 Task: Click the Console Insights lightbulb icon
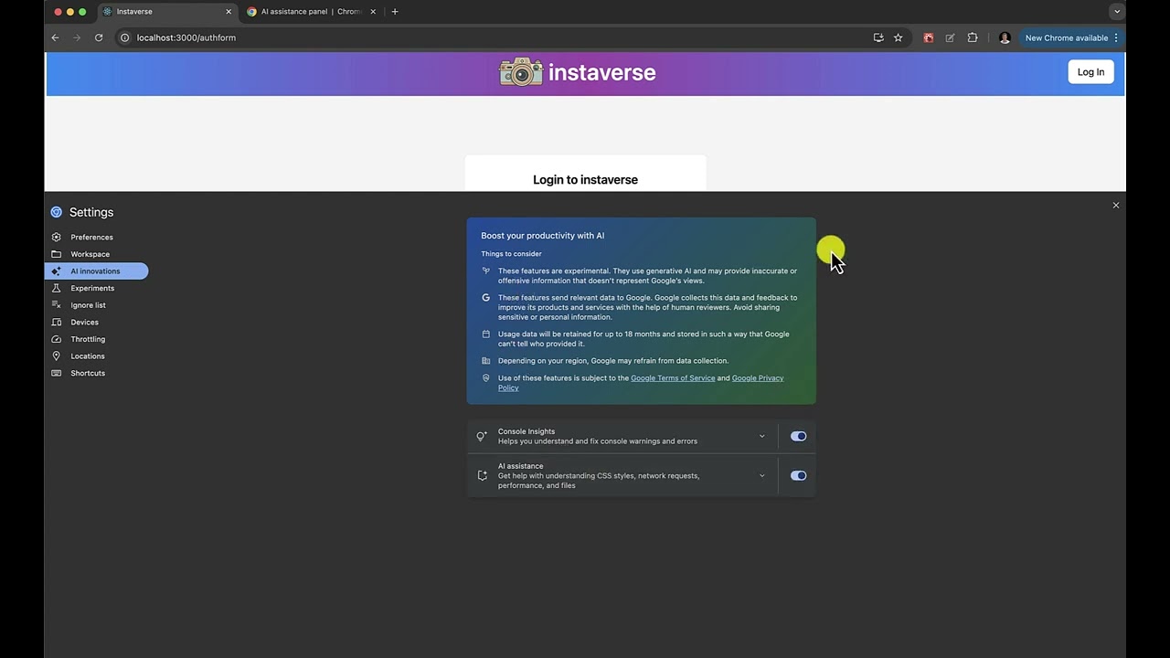482,437
